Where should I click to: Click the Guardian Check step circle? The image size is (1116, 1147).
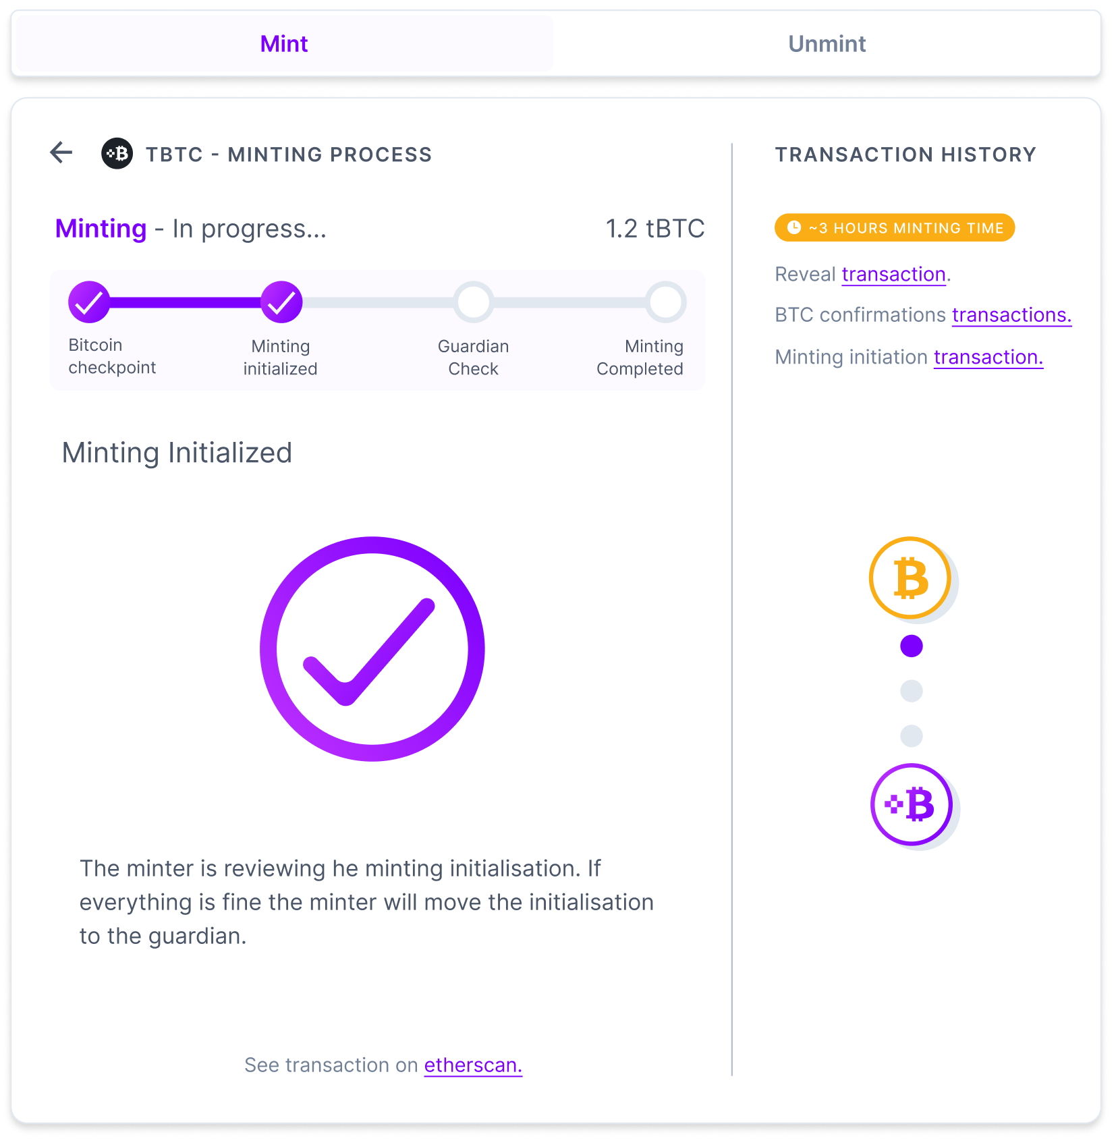[473, 302]
